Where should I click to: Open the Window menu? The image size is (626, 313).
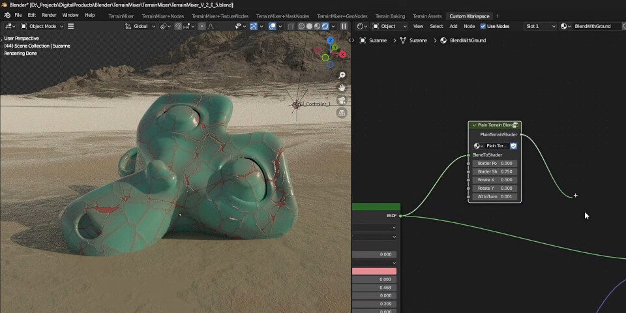click(x=70, y=15)
